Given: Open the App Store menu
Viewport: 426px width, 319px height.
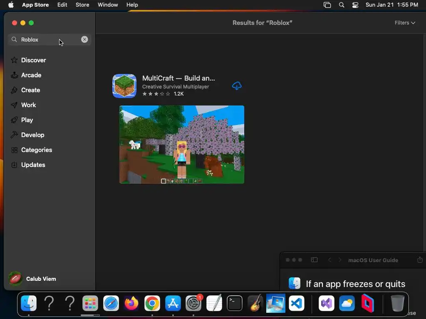Looking at the screenshot, I should pos(35,5).
